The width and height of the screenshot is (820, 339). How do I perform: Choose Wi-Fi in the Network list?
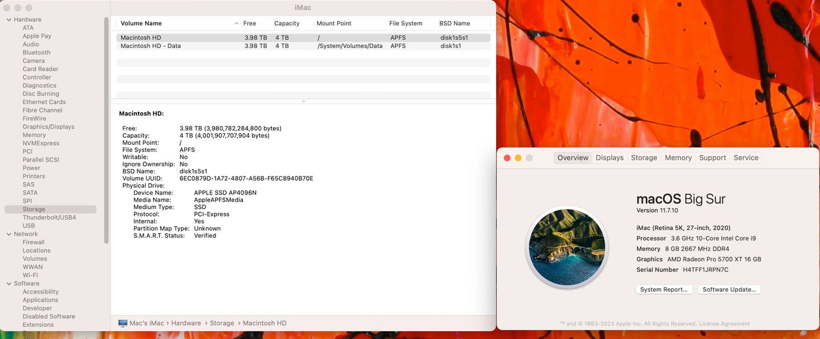pyautogui.click(x=30, y=275)
